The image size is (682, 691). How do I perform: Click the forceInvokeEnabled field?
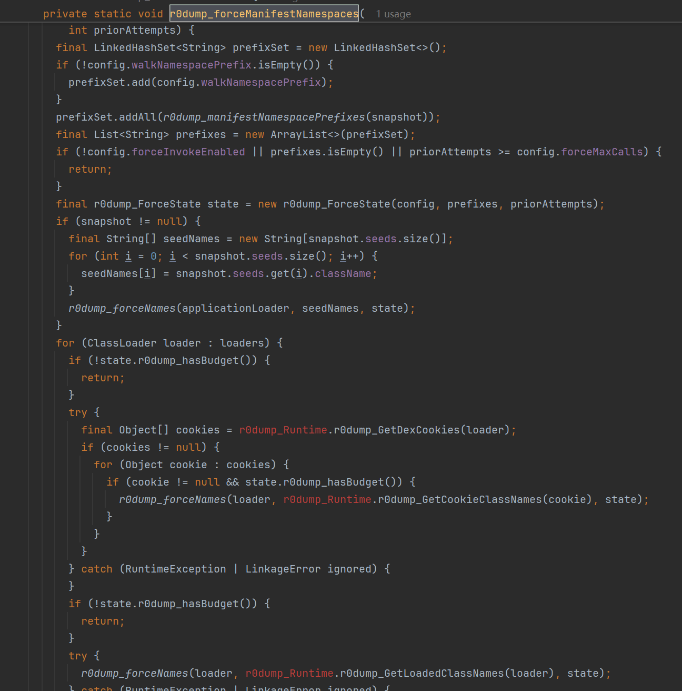coord(188,152)
